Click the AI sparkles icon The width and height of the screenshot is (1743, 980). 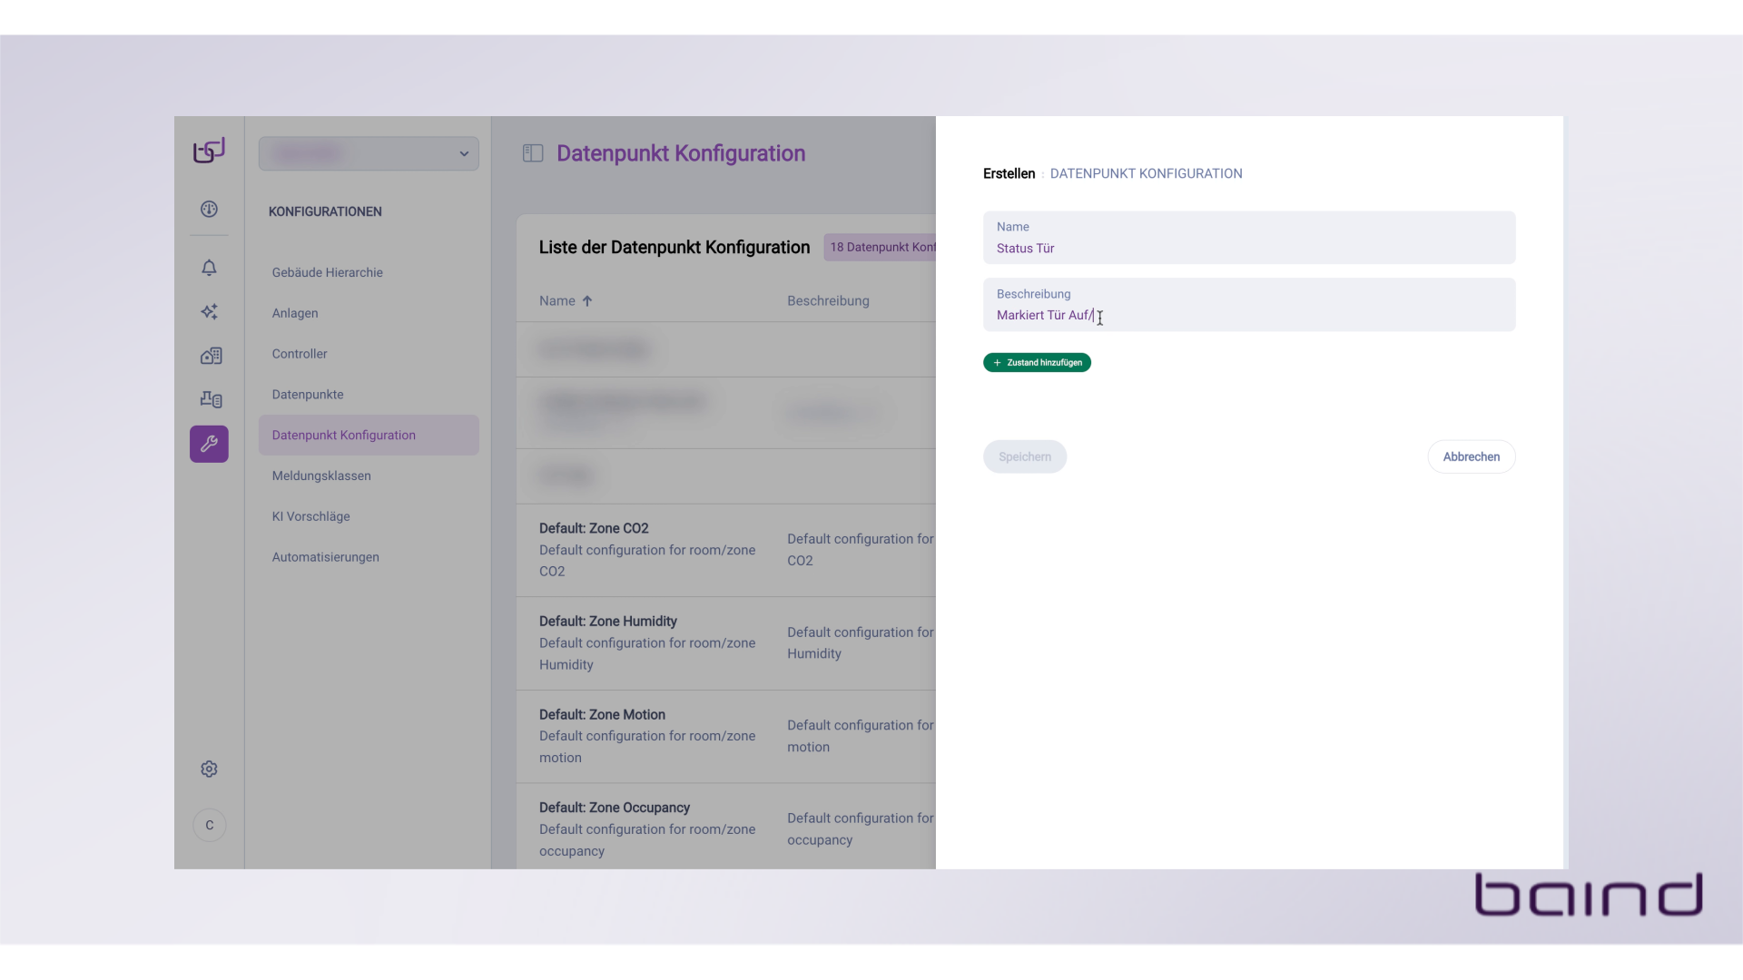209,312
